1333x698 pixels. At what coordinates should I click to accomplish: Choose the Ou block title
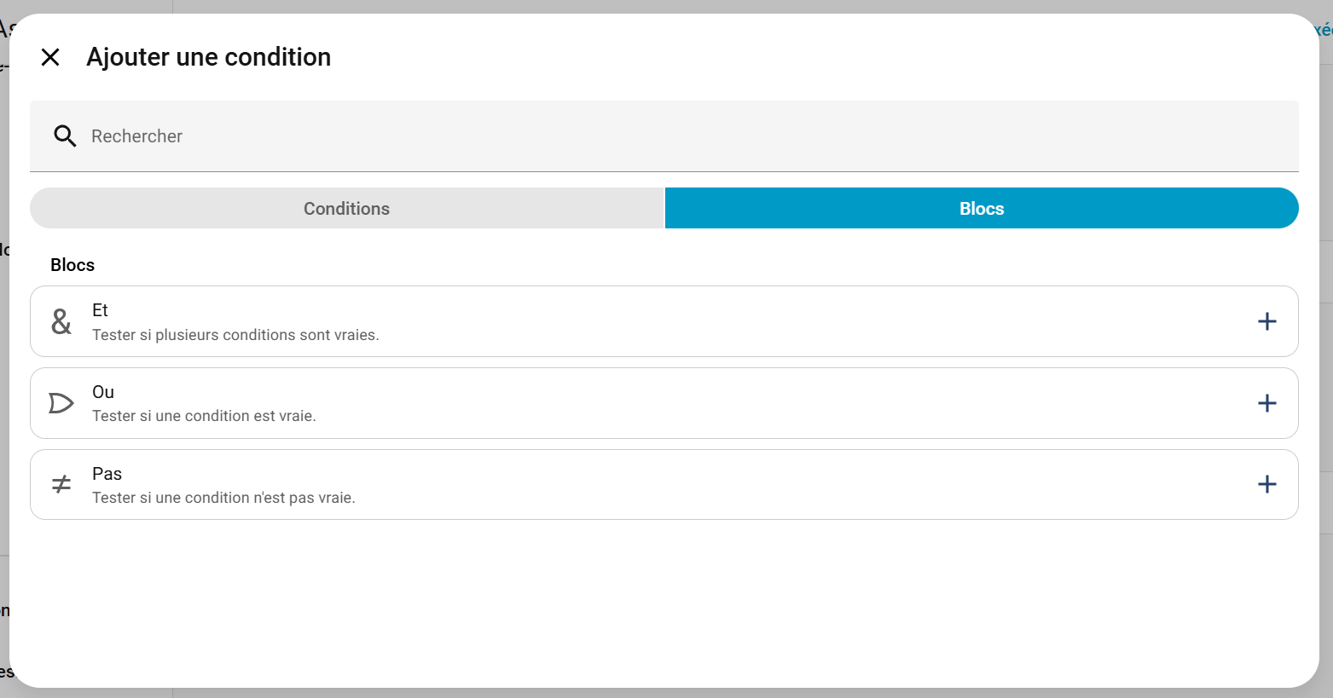[x=103, y=392]
